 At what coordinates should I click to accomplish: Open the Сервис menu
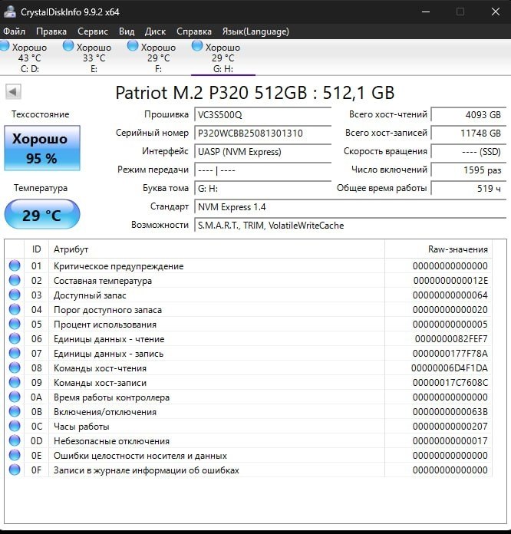pos(93,31)
